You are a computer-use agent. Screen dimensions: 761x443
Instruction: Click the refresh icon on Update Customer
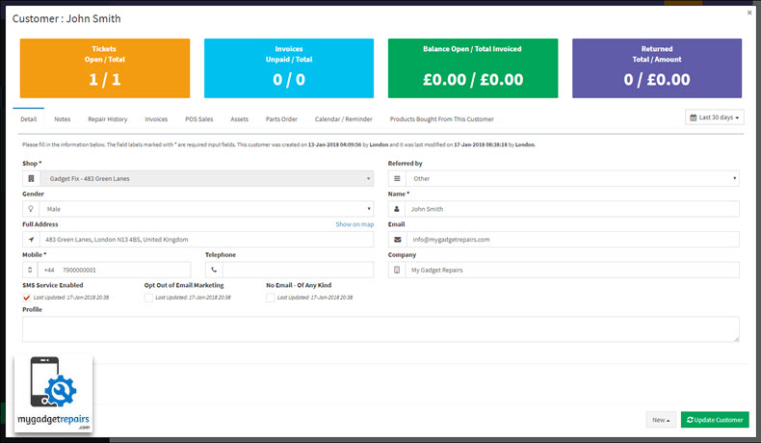pos(690,420)
